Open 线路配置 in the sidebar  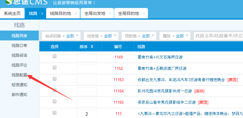[x=19, y=75]
